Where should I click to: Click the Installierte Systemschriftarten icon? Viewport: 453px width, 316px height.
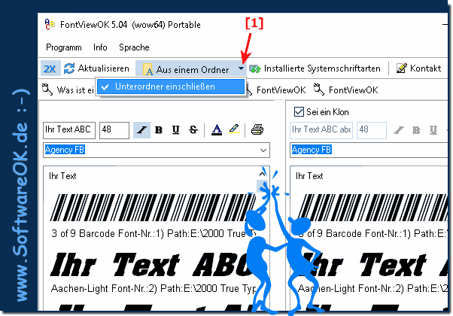255,69
